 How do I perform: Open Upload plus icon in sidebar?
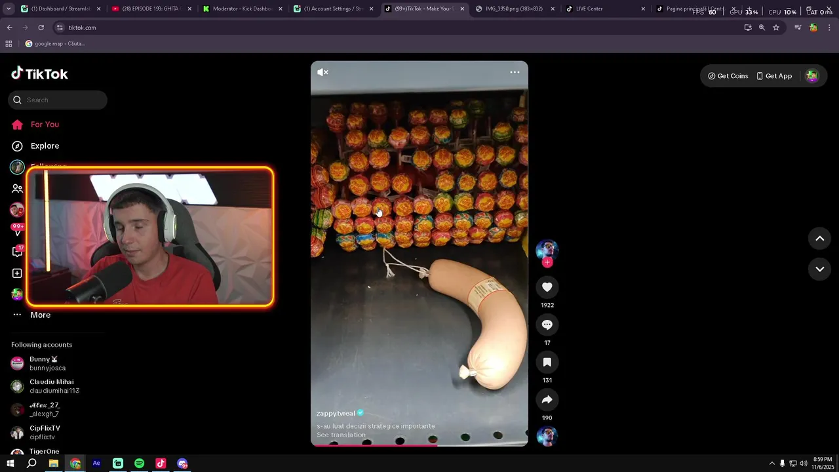tap(17, 273)
